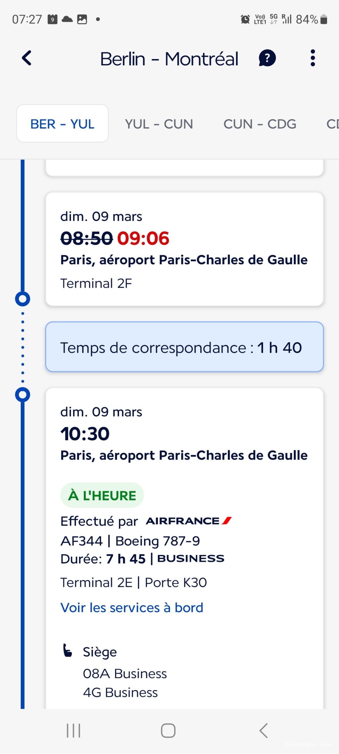Select the BER - YUL tab

(62, 124)
